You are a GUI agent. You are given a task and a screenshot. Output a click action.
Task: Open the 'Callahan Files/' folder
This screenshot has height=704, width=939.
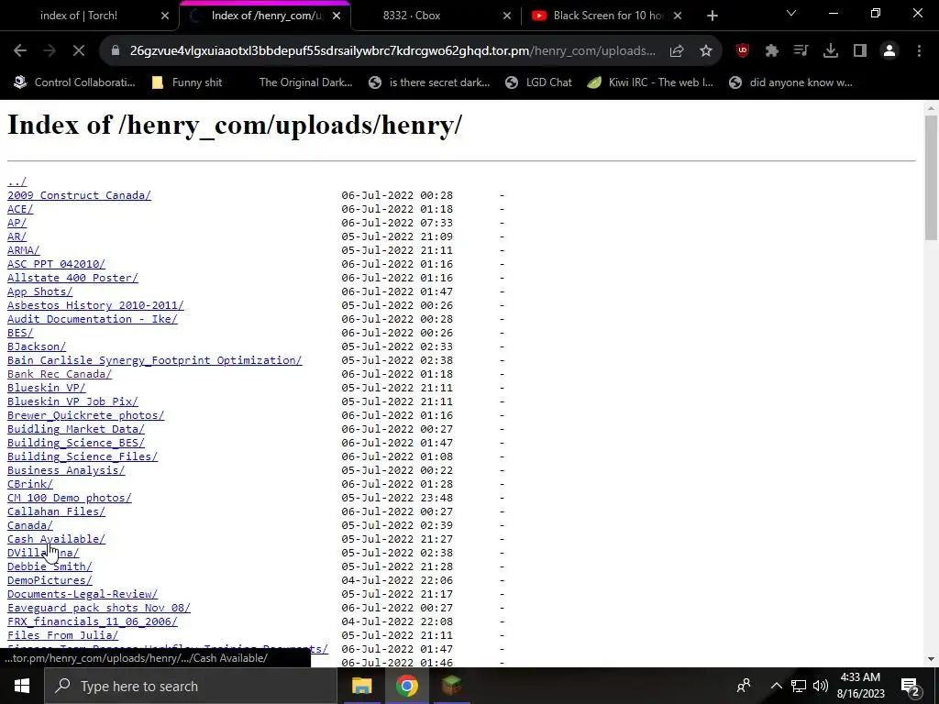click(56, 511)
